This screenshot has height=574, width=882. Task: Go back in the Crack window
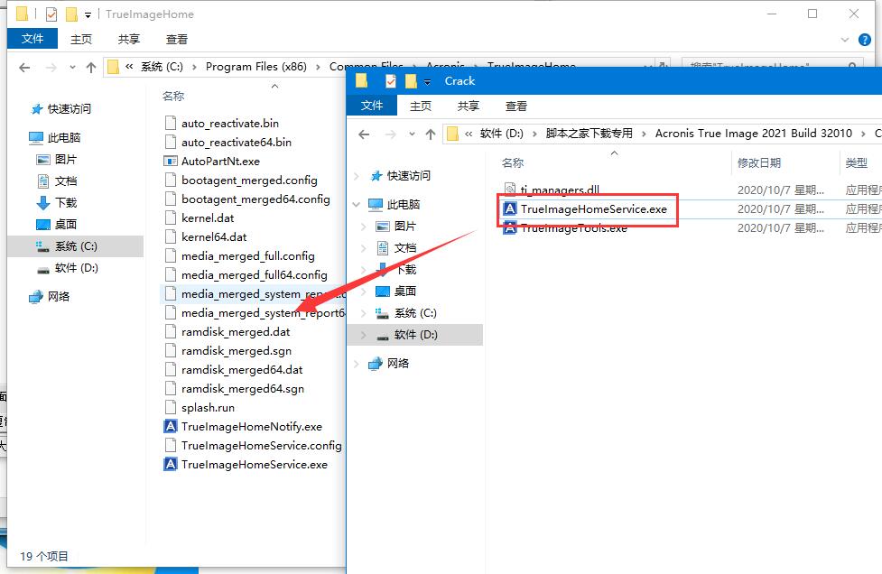[x=364, y=134]
